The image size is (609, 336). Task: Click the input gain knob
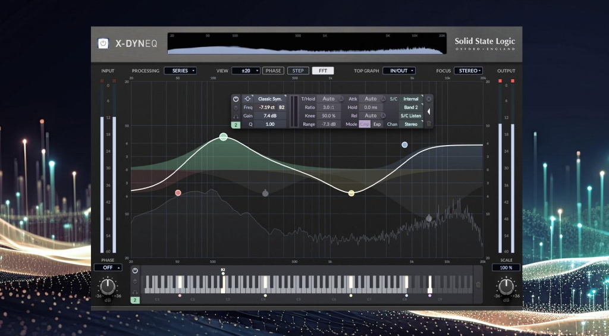(x=108, y=287)
